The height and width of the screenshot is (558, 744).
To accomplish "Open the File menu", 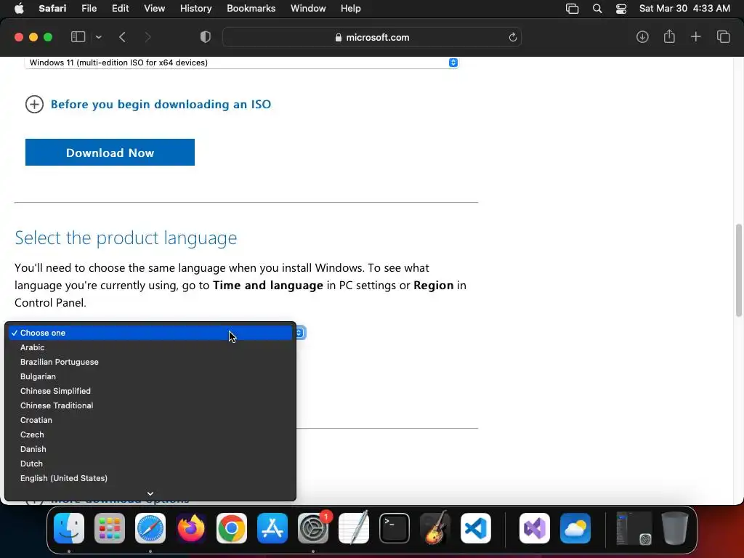I will coord(89,9).
